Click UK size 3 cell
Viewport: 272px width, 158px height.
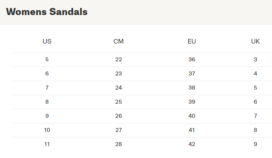point(255,60)
